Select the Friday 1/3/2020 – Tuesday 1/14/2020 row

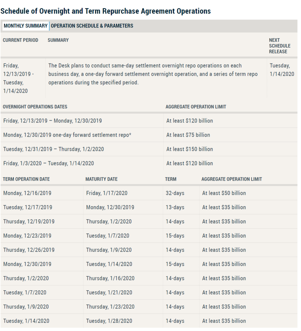pos(149,163)
